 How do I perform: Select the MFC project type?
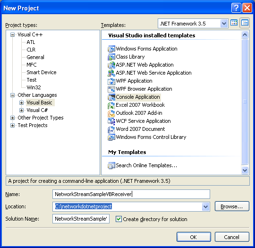coord(32,65)
